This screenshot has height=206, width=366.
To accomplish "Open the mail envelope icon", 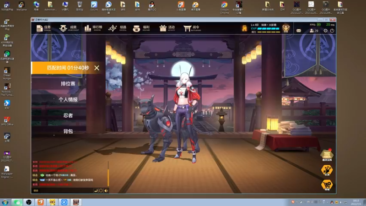I will 299,31.
